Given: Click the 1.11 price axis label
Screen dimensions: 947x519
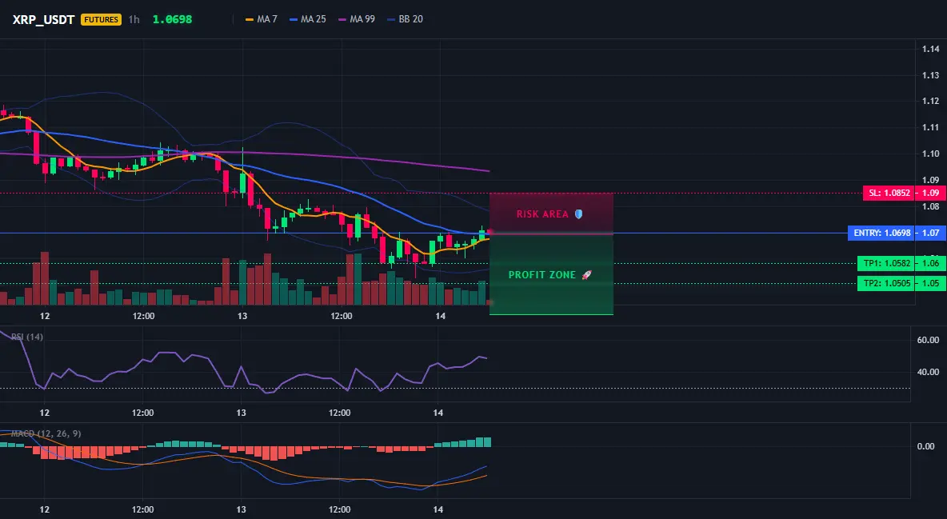Looking at the screenshot, I should pyautogui.click(x=931, y=127).
